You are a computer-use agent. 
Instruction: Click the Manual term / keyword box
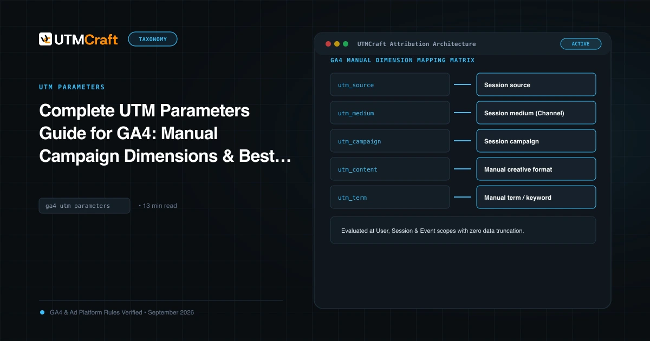point(536,198)
